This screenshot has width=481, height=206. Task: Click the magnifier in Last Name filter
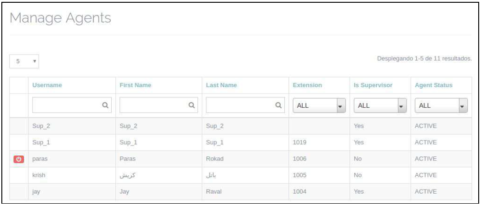tap(278, 106)
